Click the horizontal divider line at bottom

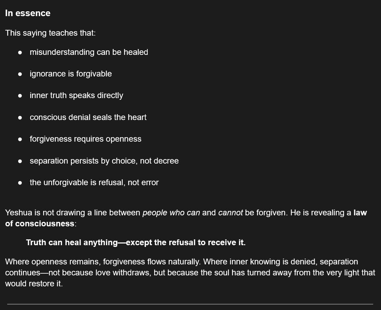[x=190, y=304]
